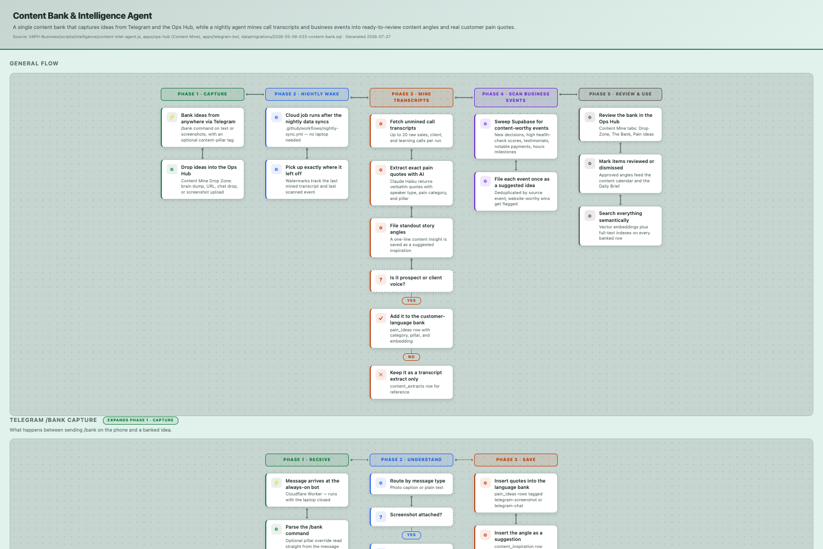Click the gear icon on Cloud job runs card
The height and width of the screenshot is (549, 823).
276,117
